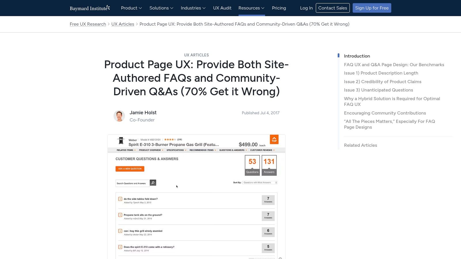Click the Questions & Answers tab in screenshot
This screenshot has width=461, height=259.
[x=233, y=150]
